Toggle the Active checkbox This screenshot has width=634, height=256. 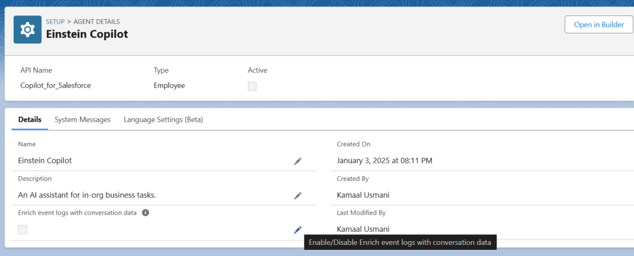click(252, 86)
